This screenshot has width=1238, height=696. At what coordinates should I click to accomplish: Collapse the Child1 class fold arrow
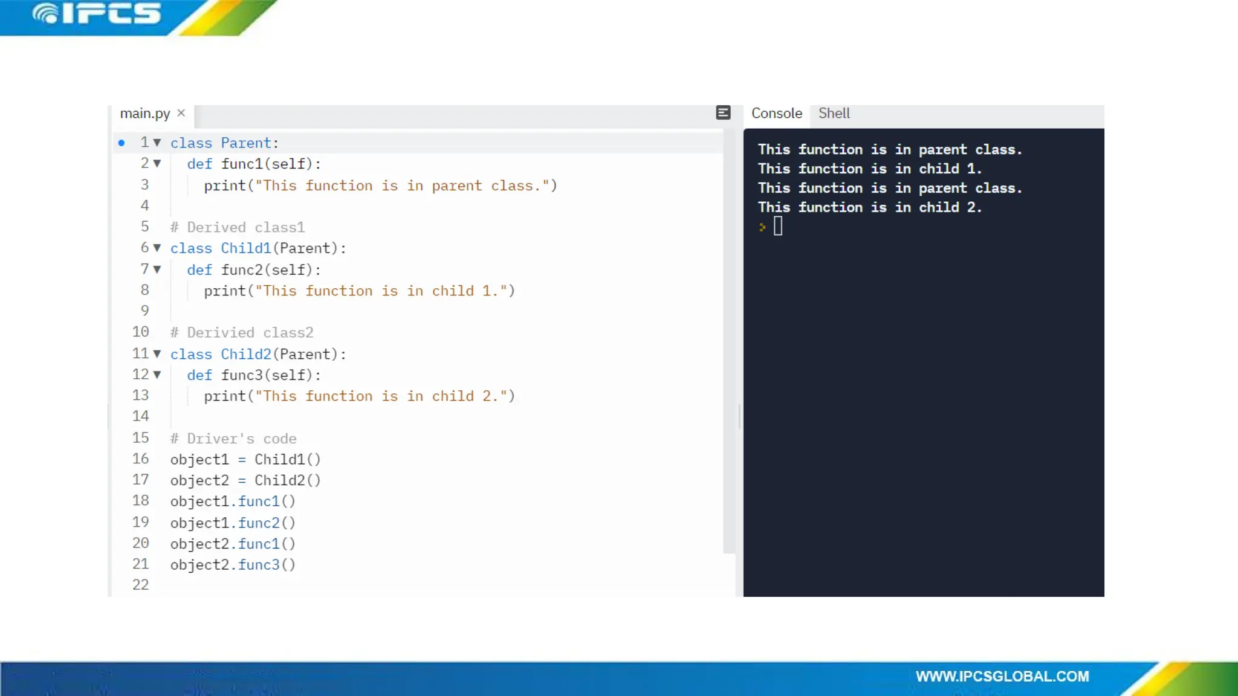click(157, 248)
